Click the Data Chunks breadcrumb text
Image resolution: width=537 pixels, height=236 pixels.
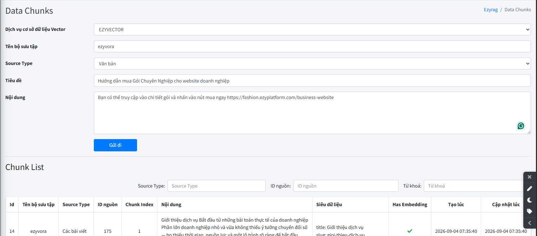click(x=518, y=10)
